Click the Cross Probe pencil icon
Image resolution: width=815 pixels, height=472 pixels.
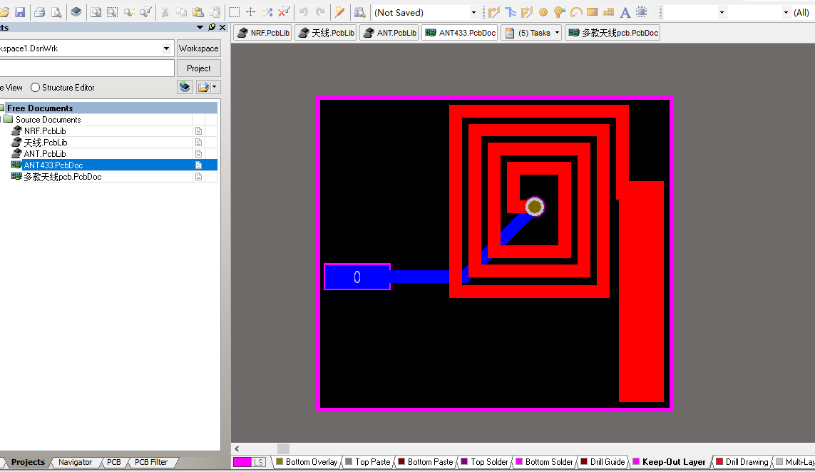[340, 12]
